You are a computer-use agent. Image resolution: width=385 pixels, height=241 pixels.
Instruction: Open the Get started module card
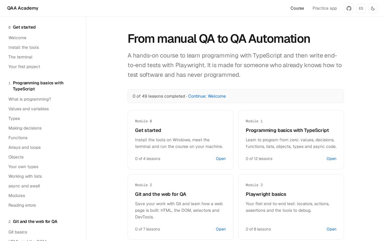coord(180,140)
